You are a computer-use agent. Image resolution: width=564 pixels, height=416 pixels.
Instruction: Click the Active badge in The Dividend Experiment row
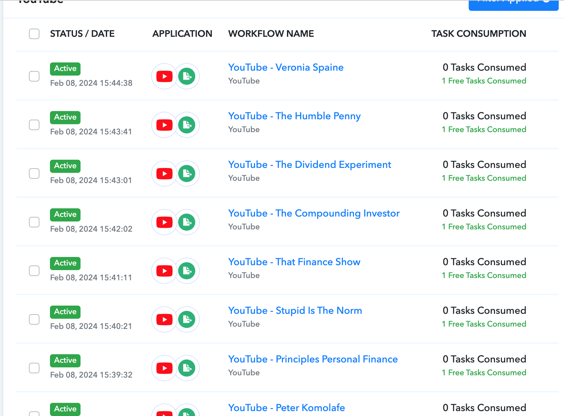point(65,166)
